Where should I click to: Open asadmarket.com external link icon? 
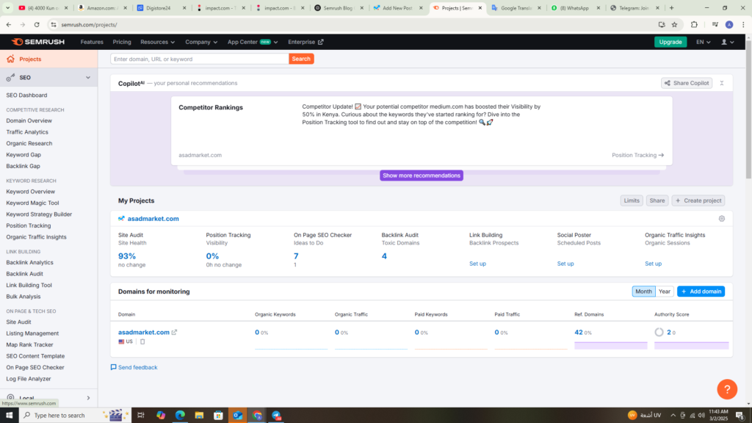[174, 332]
